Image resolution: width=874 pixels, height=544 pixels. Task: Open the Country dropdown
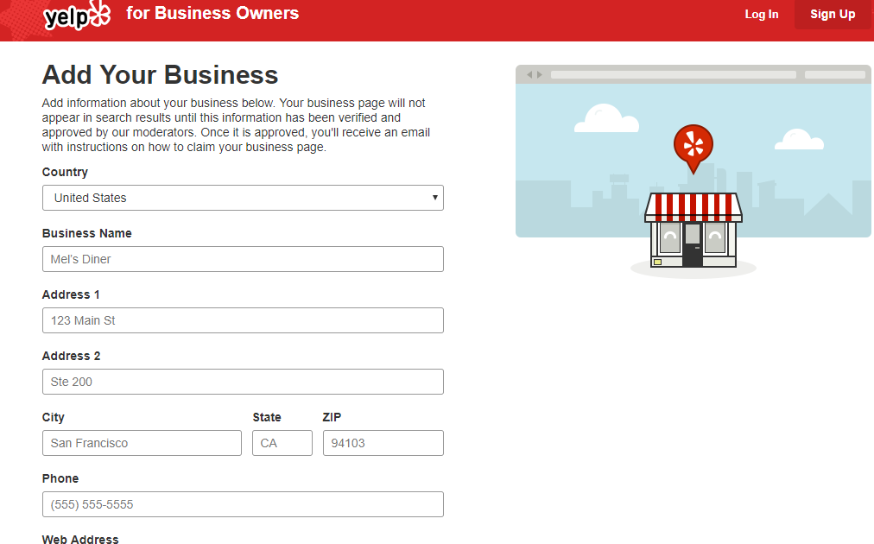click(243, 198)
